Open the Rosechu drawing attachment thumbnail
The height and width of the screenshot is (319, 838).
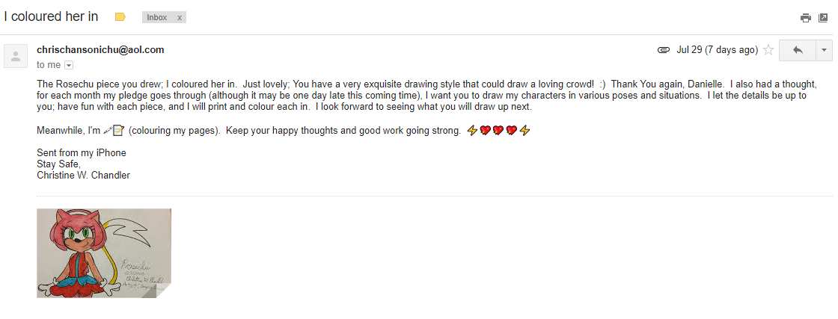tap(104, 253)
